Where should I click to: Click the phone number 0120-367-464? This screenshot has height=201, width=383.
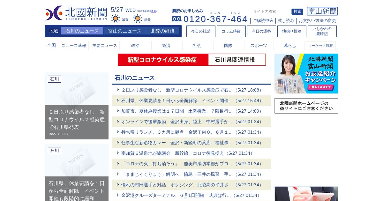(215, 19)
